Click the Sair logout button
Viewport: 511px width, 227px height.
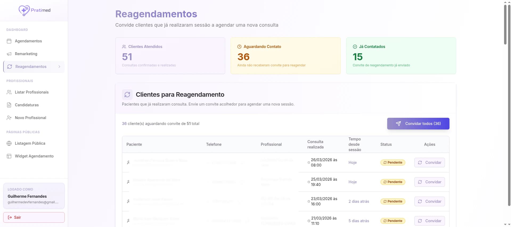coord(34,217)
